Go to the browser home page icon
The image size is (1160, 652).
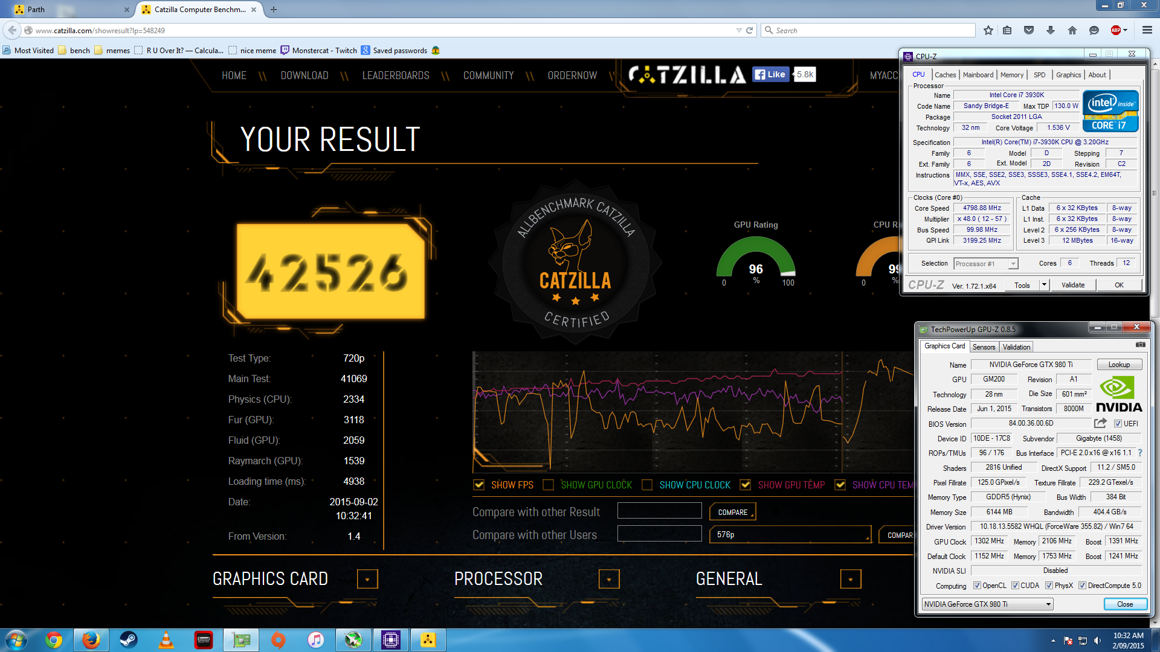coord(1072,30)
